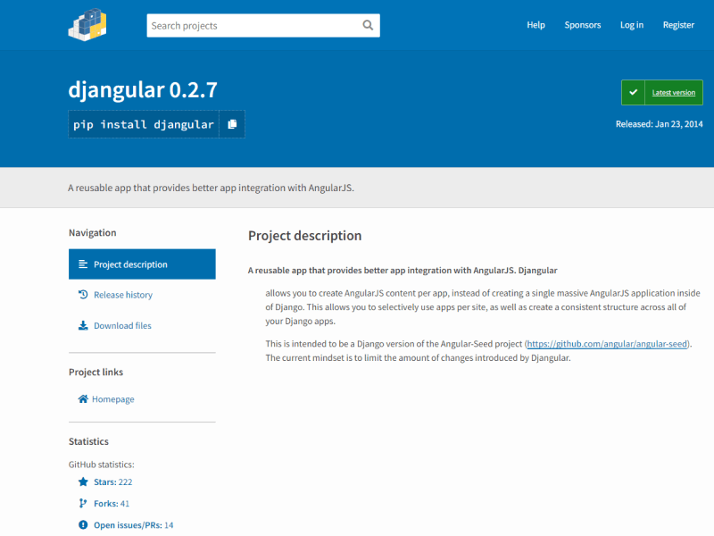Screen dimensions: 714x536
Task: Click the Homepage house icon
Action: click(x=83, y=399)
